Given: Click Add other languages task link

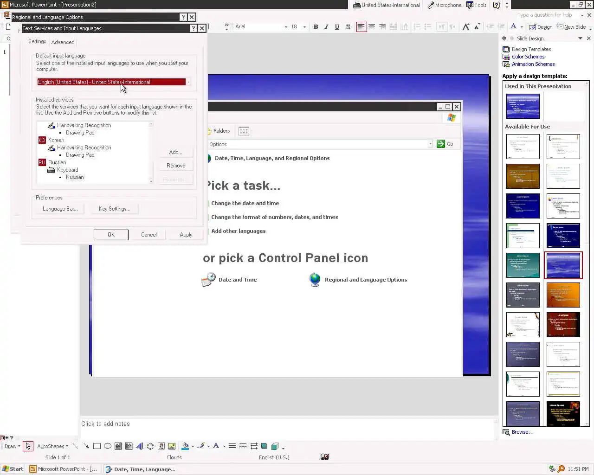Looking at the screenshot, I should [x=239, y=231].
